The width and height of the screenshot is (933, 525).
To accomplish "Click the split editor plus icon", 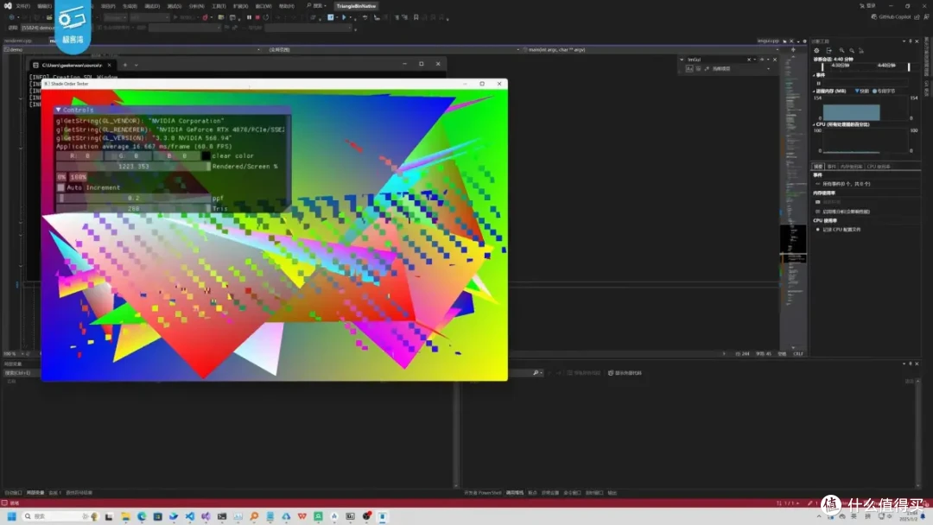I will [x=793, y=50].
